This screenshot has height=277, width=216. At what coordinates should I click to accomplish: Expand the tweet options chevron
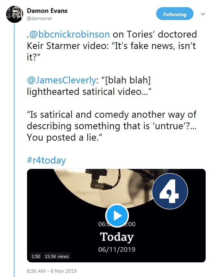tap(203, 14)
